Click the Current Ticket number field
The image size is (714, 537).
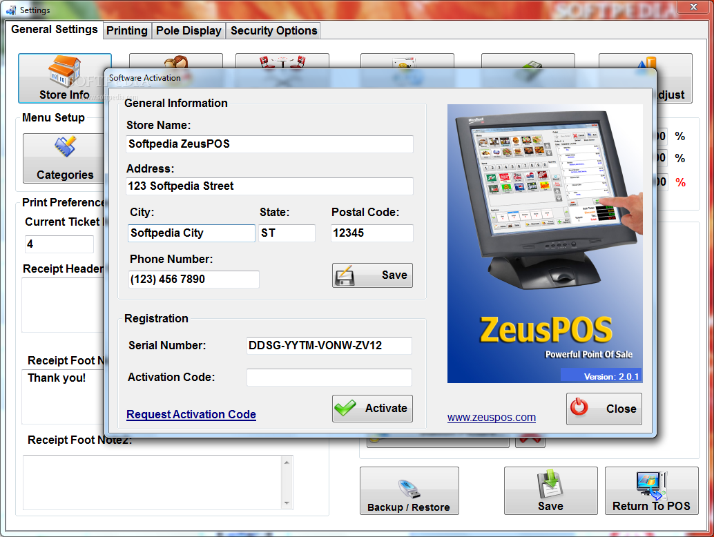59,244
